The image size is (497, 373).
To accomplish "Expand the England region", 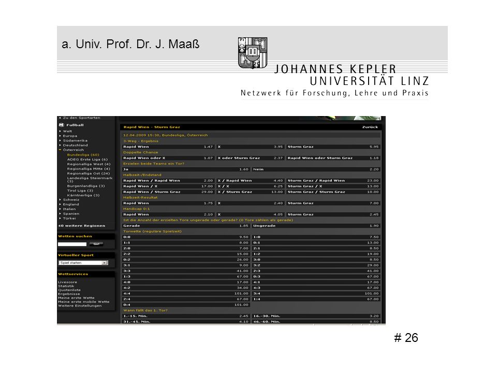I will click(x=71, y=204).
